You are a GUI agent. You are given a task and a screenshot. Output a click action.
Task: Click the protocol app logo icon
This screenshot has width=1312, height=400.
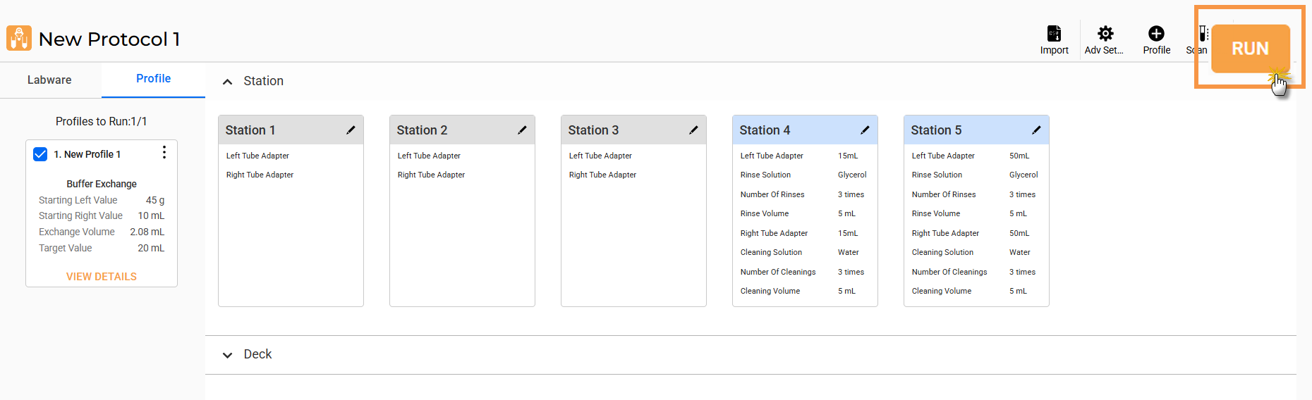coord(19,38)
